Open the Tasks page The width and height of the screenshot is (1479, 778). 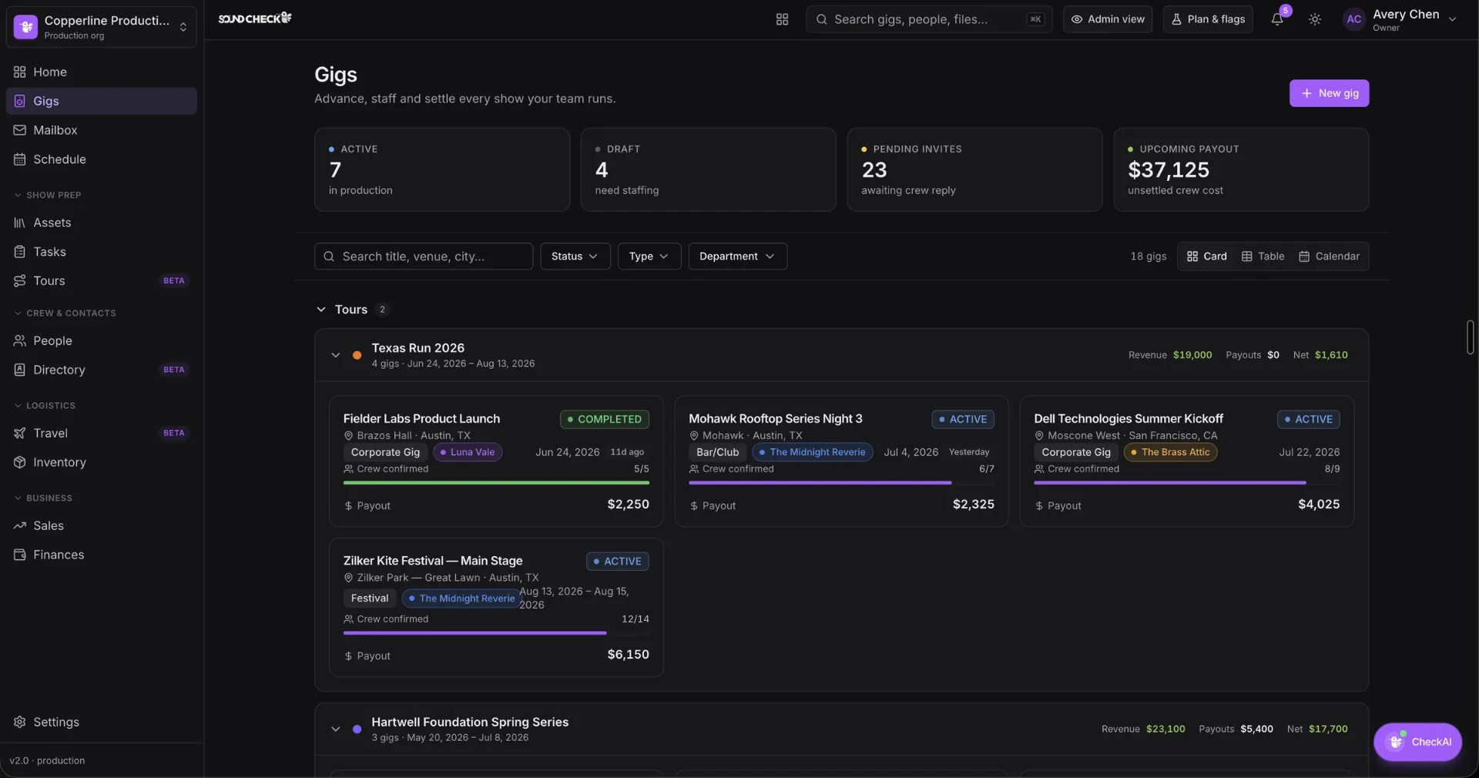(101, 252)
